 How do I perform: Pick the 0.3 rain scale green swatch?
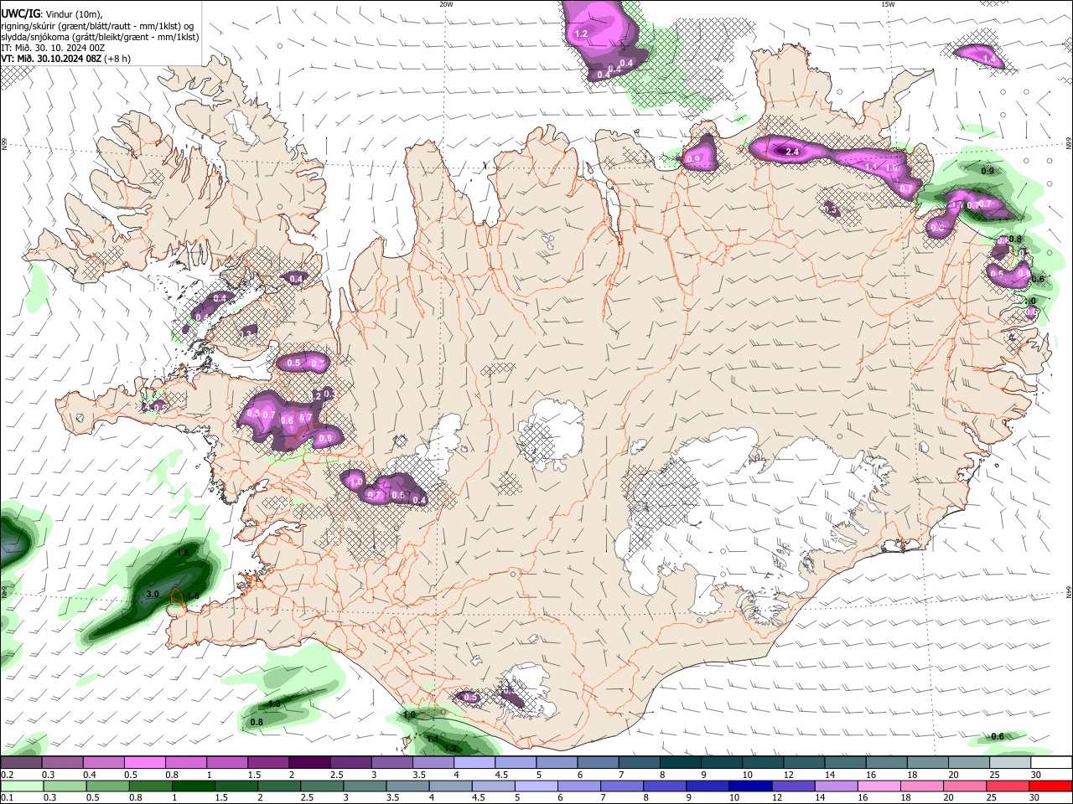point(64,786)
